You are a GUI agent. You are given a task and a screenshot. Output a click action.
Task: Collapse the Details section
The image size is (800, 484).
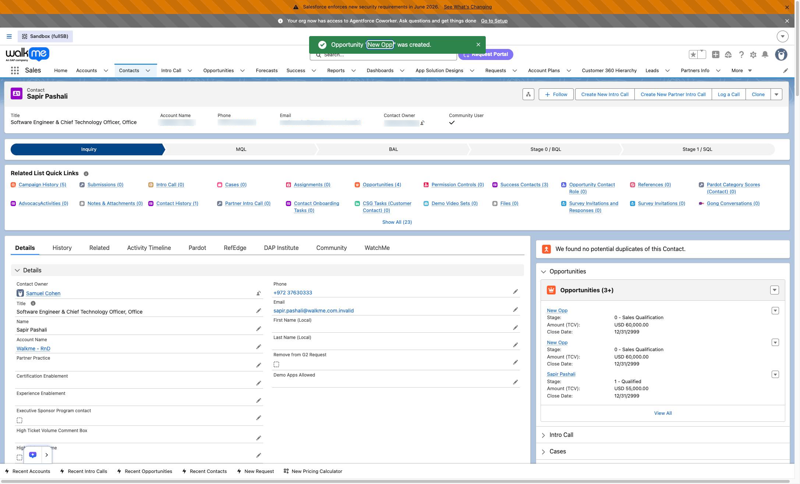pyautogui.click(x=17, y=271)
